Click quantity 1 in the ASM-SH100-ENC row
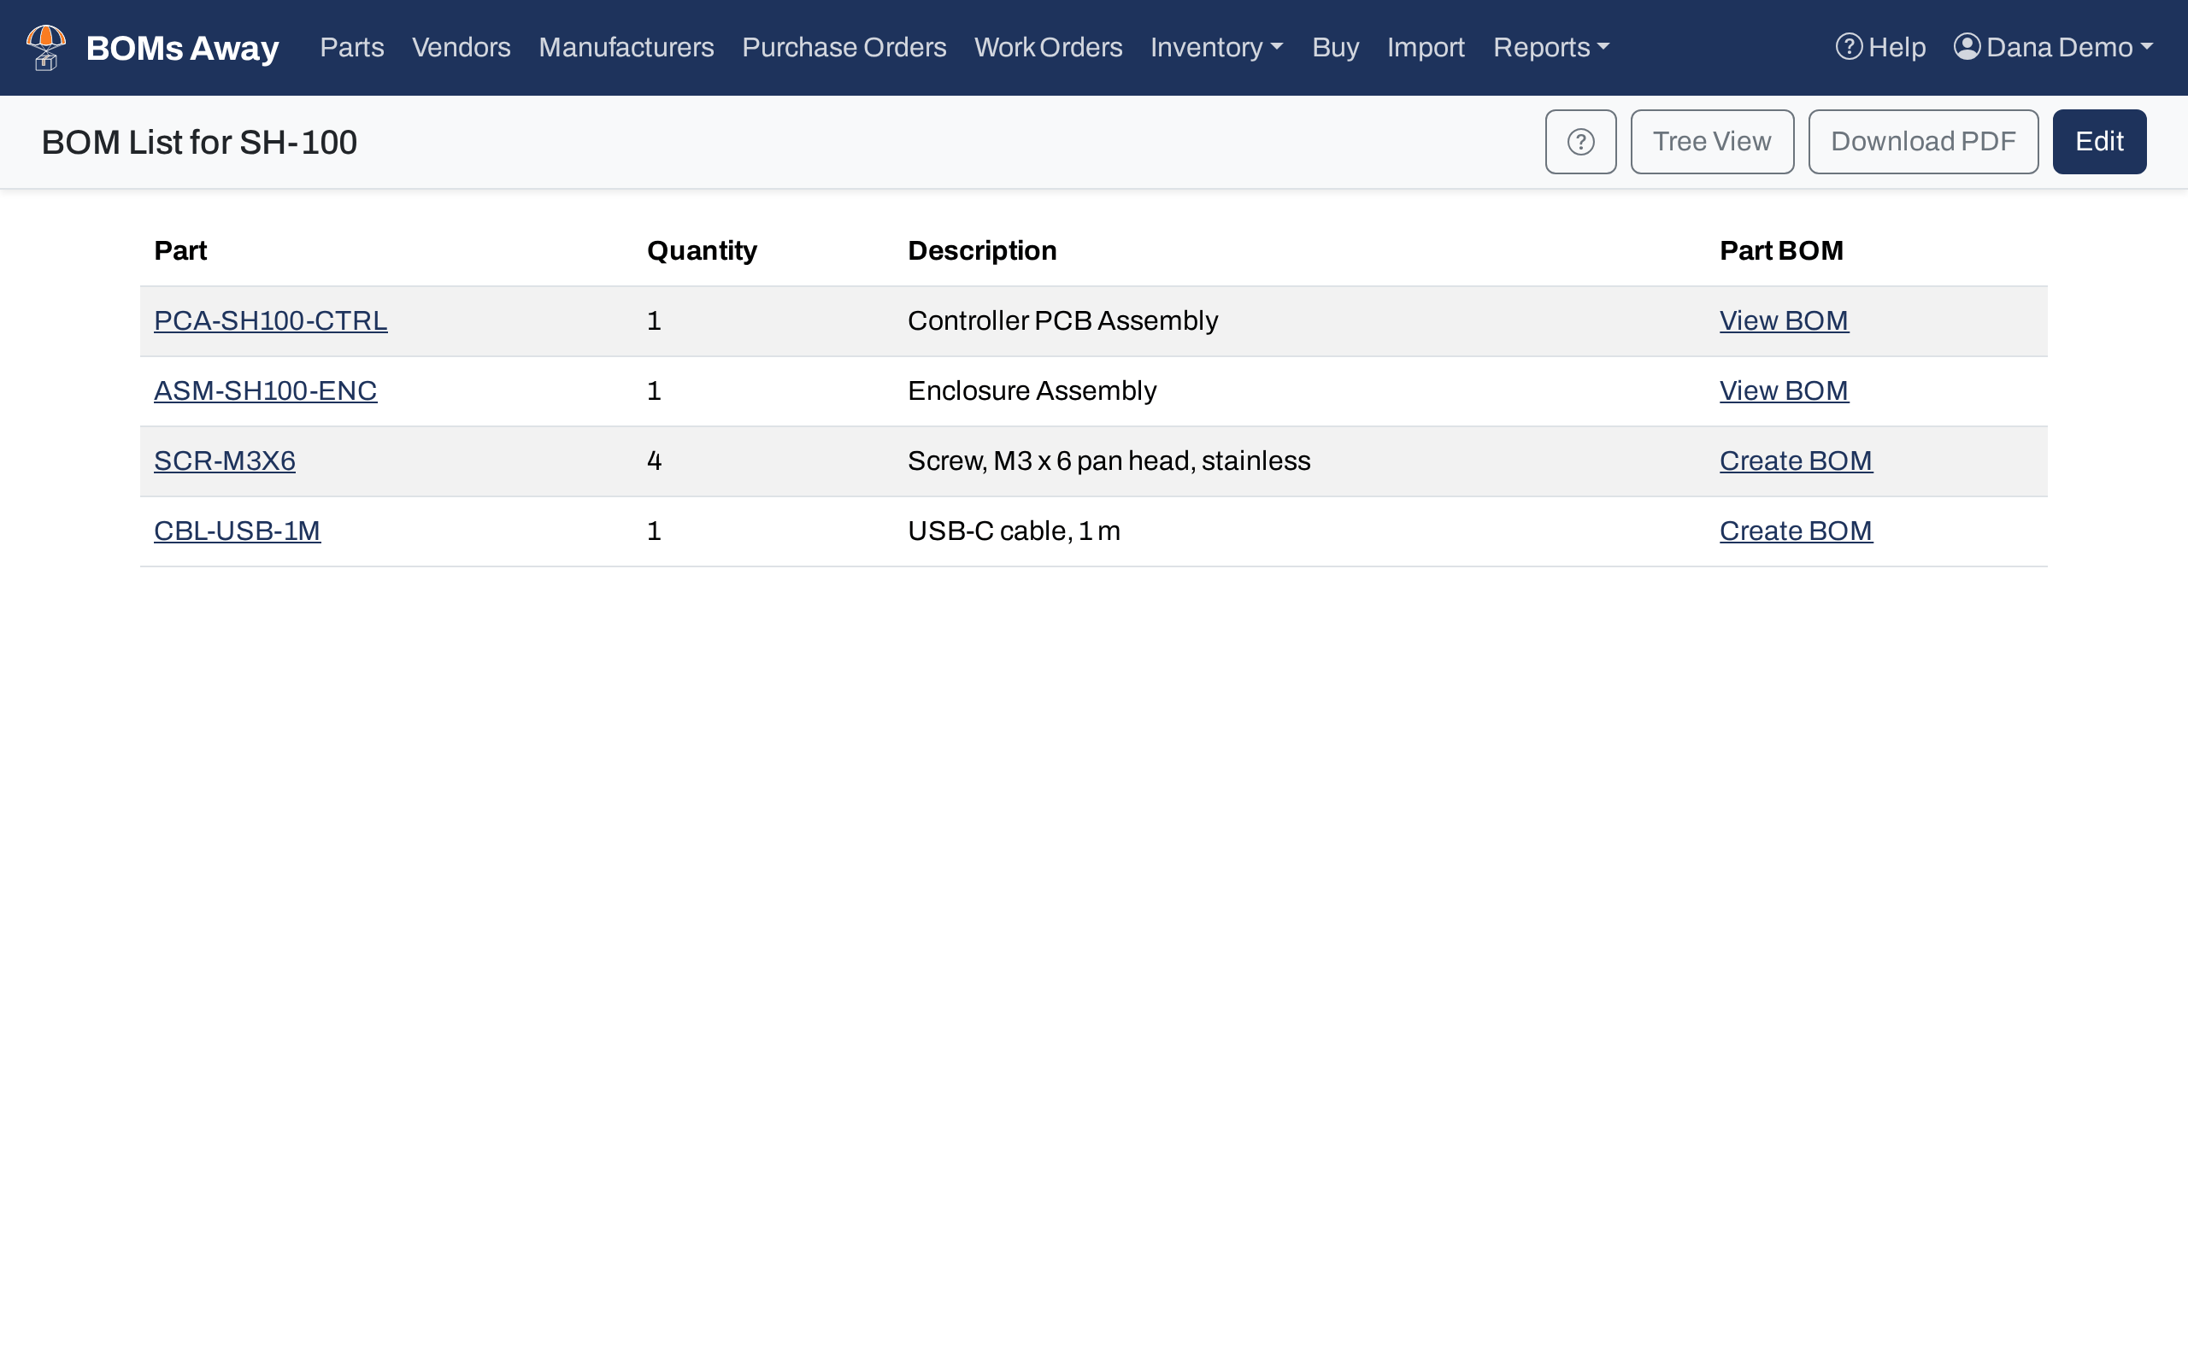The height and width of the screenshot is (1367, 2188). 655,390
